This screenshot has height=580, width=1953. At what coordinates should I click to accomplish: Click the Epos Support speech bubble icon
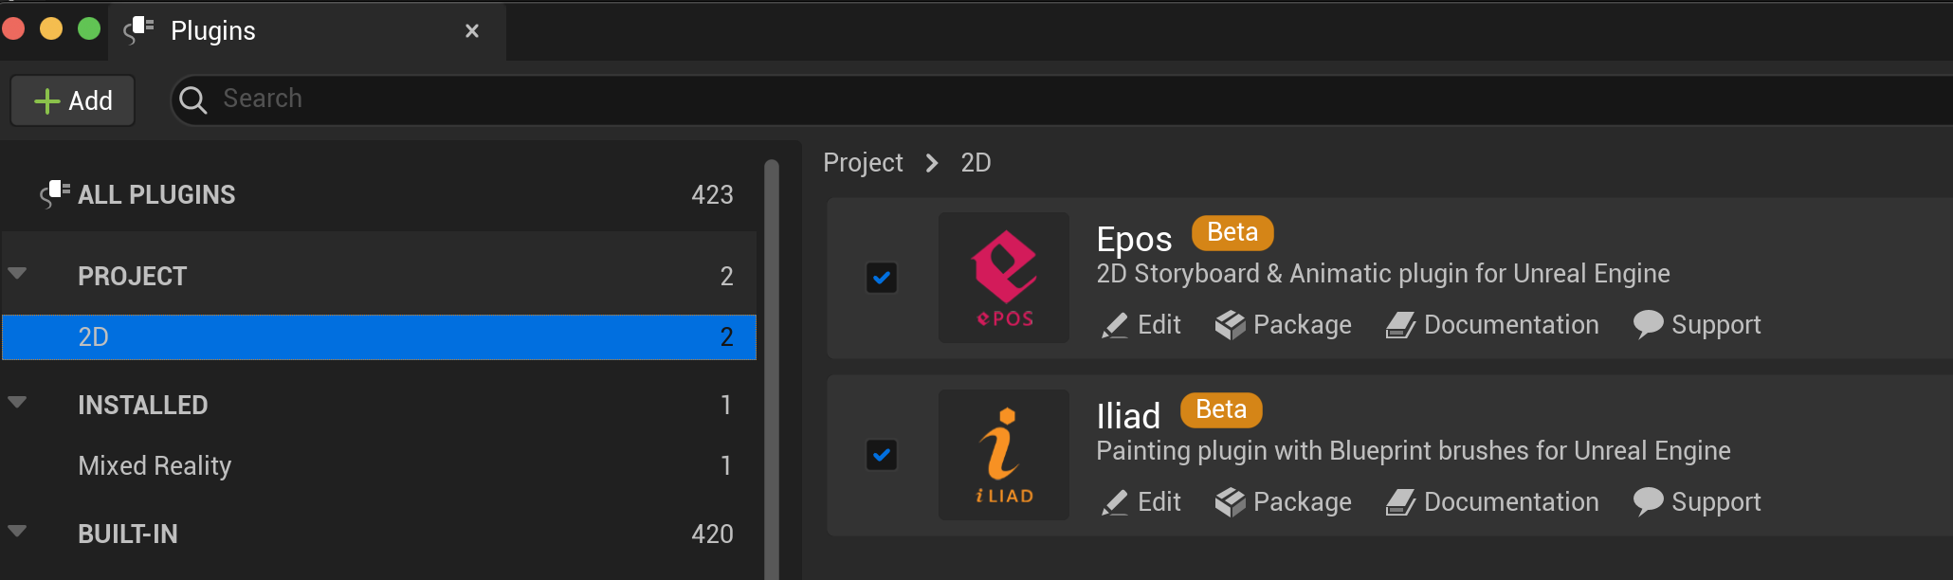pyautogui.click(x=1649, y=324)
